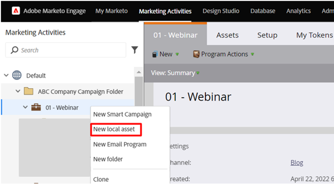The height and width of the screenshot is (184, 334).
Task: Choose Clone from context menu
Action: coord(101,179)
